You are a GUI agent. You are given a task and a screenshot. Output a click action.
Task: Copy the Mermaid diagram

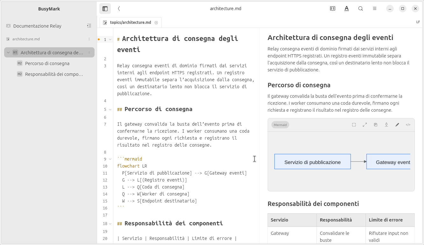coord(376,125)
